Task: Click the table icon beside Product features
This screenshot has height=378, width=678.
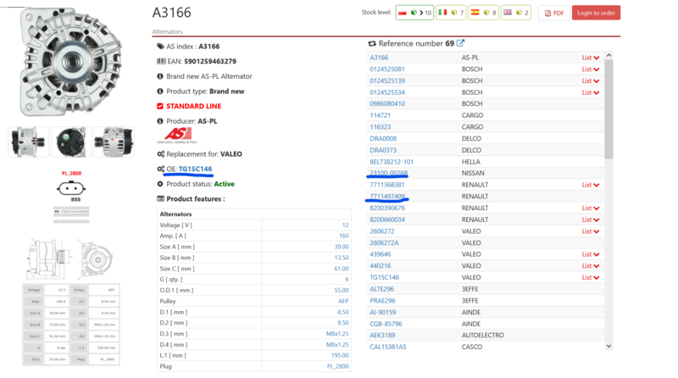Action: [x=160, y=199]
